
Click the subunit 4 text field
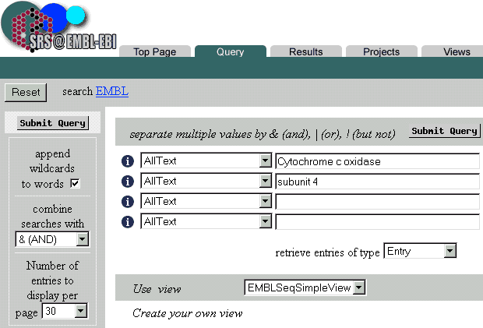click(378, 182)
